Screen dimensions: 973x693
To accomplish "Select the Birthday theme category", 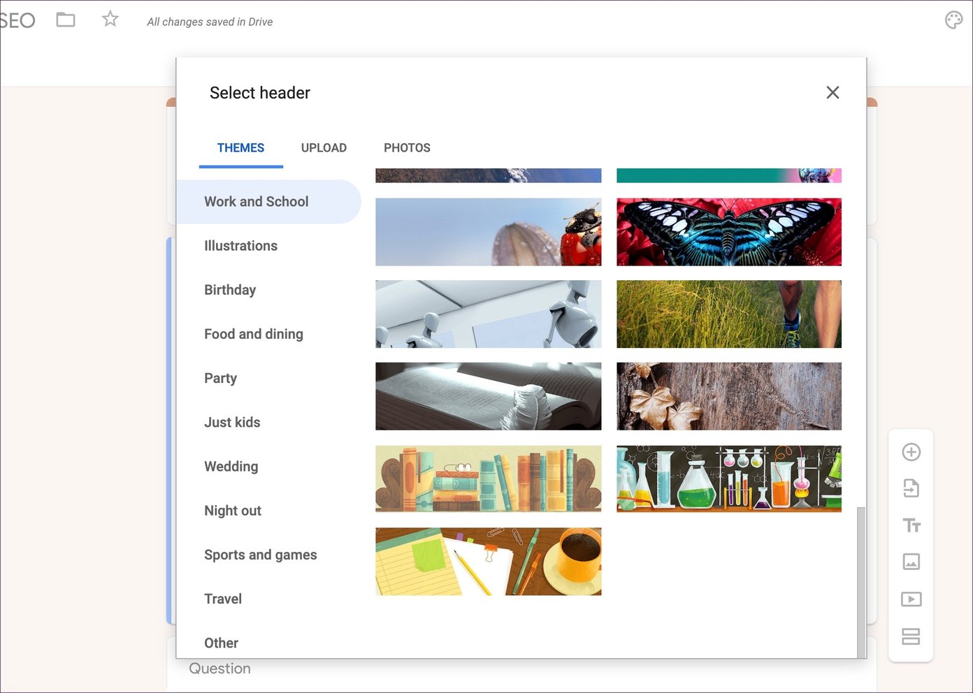I will pyautogui.click(x=230, y=289).
